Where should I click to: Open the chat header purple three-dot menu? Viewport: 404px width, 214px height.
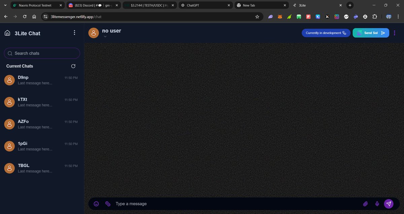click(395, 33)
